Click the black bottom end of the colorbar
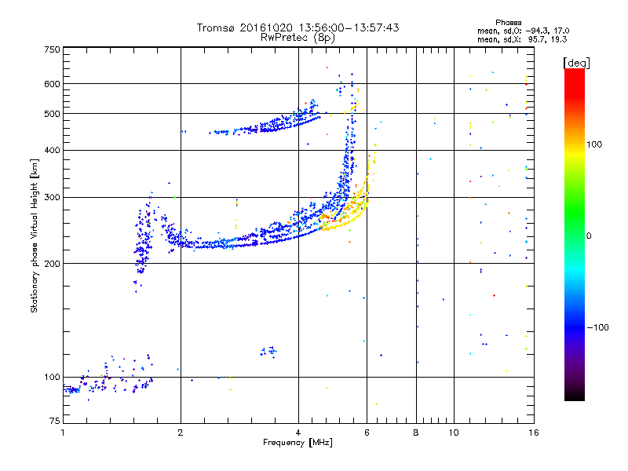628x471 pixels. coord(574,396)
